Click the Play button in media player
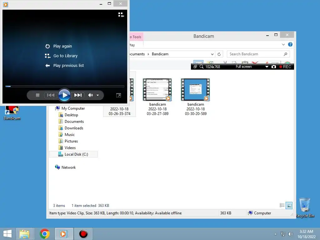Viewport: 320px width, 240px height. [64, 95]
